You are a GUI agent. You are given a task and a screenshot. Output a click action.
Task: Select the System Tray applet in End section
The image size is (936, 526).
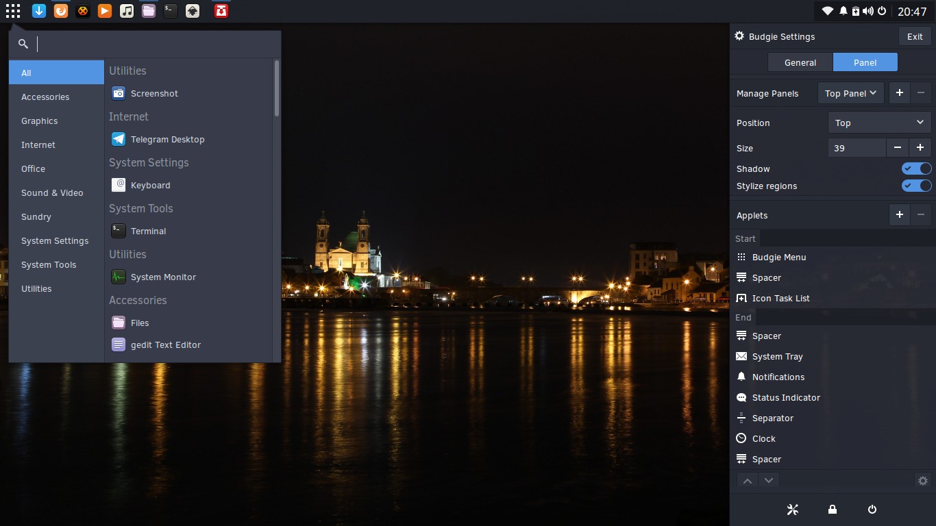point(777,356)
